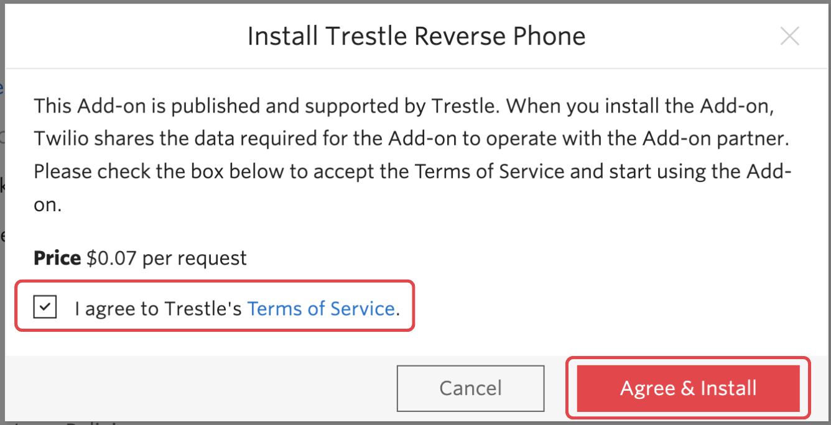Click the words 'Reverse Phone' in the title

[x=500, y=37]
